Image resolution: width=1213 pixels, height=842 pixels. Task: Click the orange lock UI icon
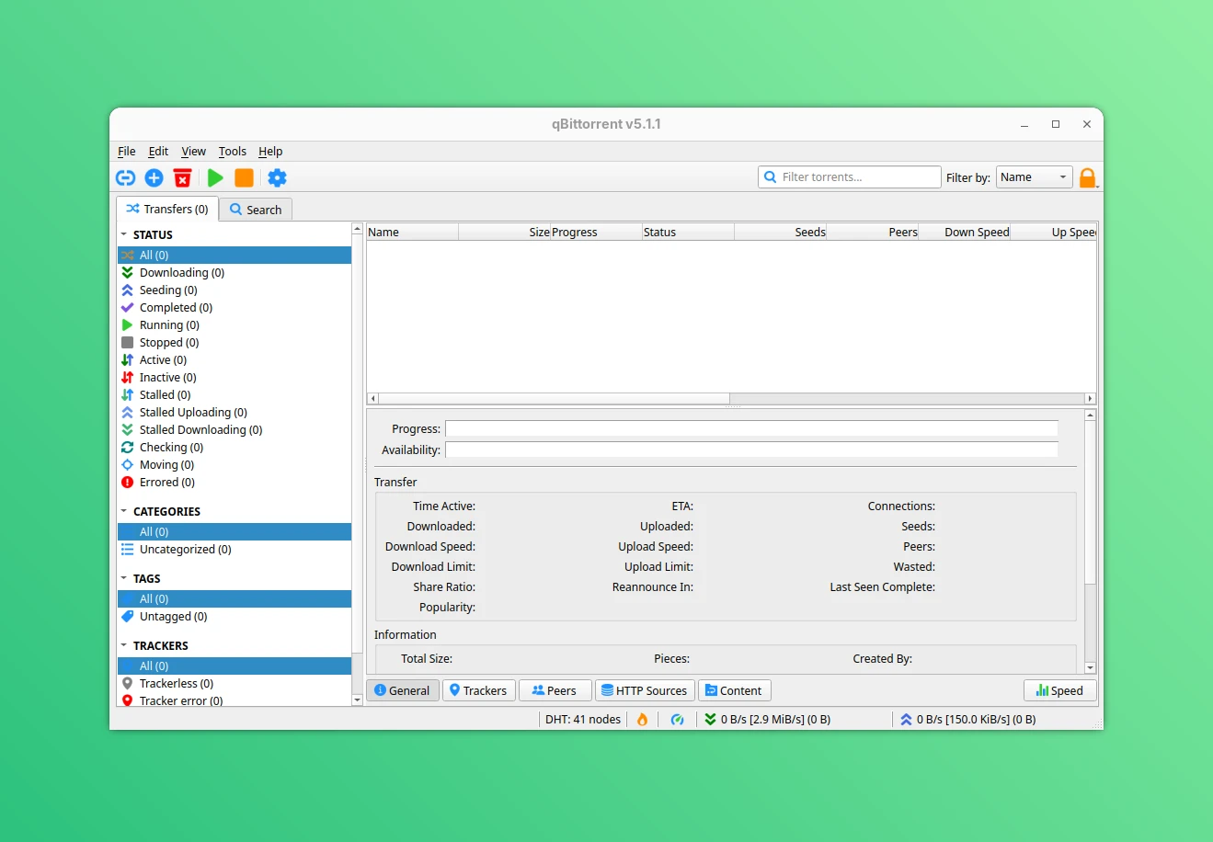1088,177
